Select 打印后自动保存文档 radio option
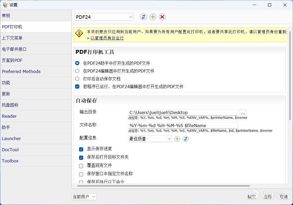 pyautogui.click(x=77, y=79)
